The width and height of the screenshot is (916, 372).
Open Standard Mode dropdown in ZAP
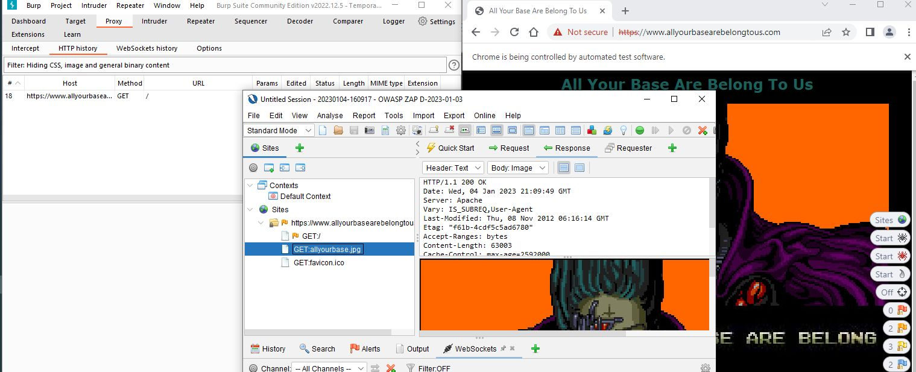coord(279,130)
